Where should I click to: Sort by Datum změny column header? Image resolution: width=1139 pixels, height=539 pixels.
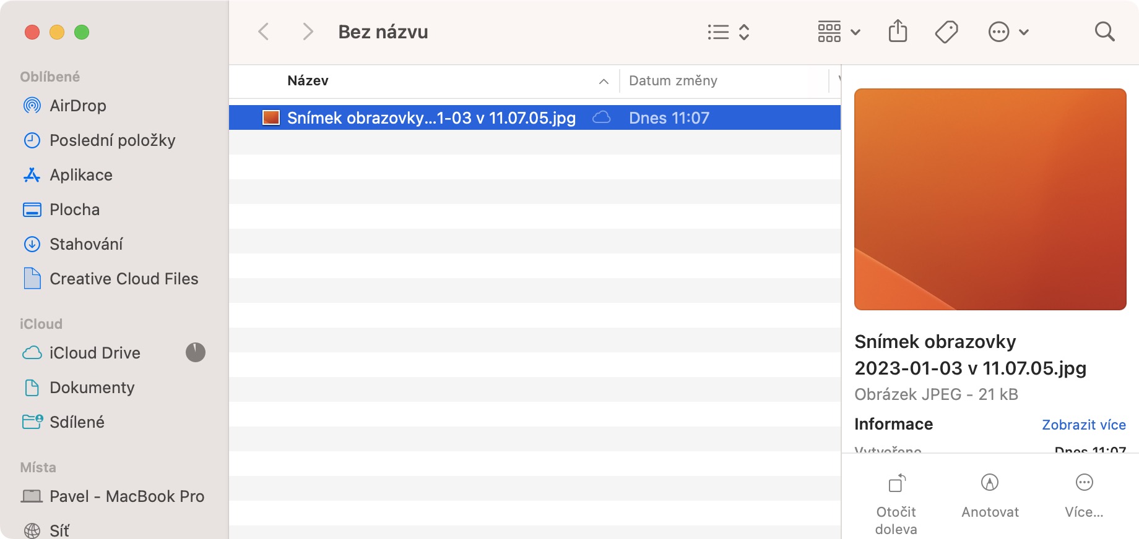click(x=673, y=81)
